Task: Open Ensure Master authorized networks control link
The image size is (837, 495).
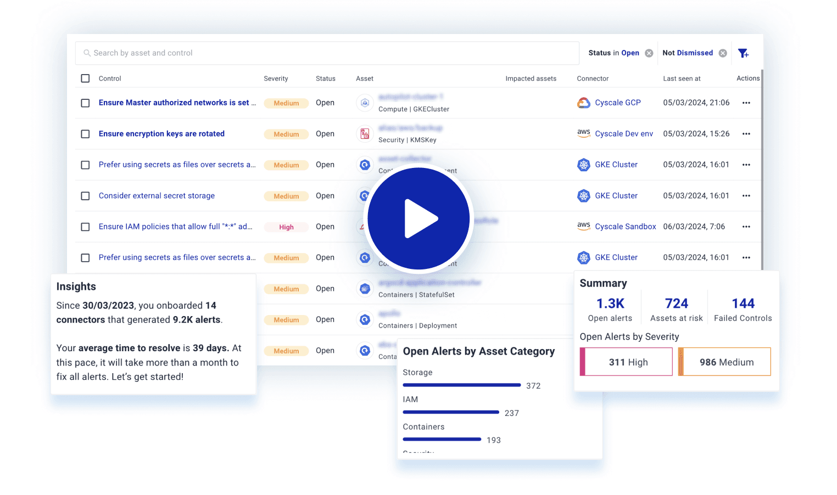Action: pyautogui.click(x=177, y=103)
